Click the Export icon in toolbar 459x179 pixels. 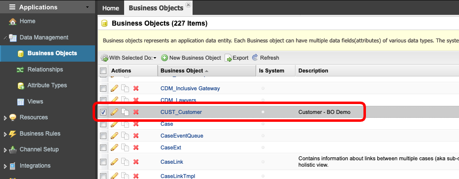click(x=228, y=58)
